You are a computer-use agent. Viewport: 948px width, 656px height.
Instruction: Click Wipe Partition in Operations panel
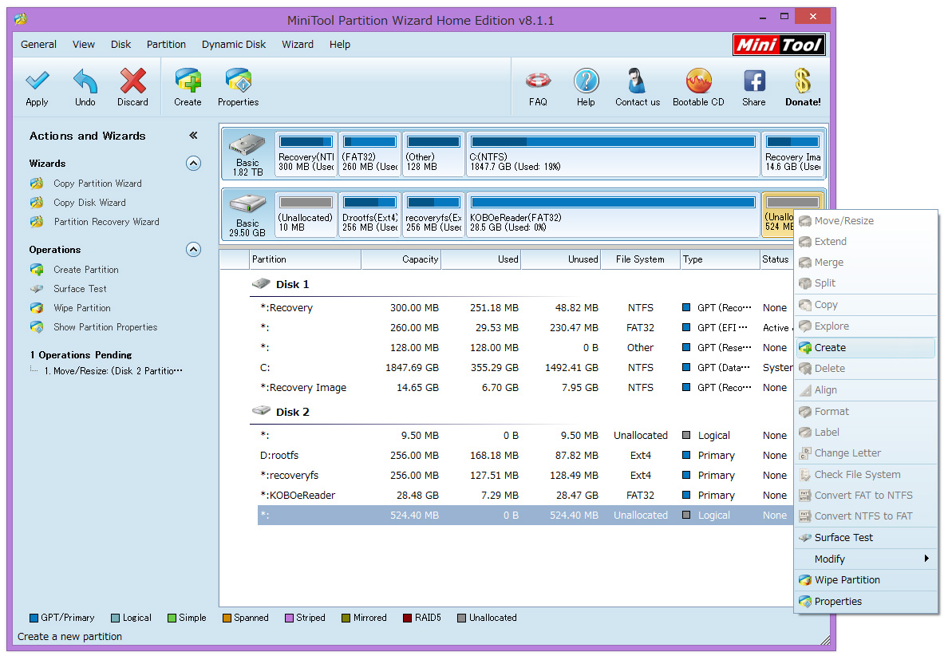(81, 308)
